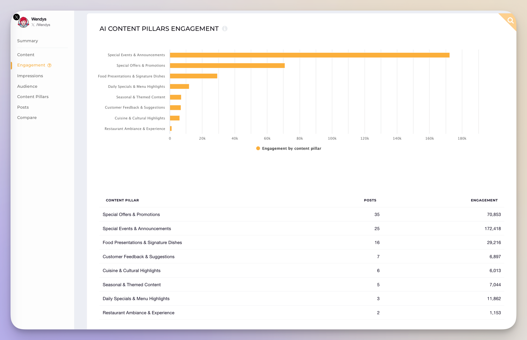This screenshot has height=340, width=527.
Task: Click the Cuisine & Cultural Highlights bar
Action: pyautogui.click(x=175, y=118)
